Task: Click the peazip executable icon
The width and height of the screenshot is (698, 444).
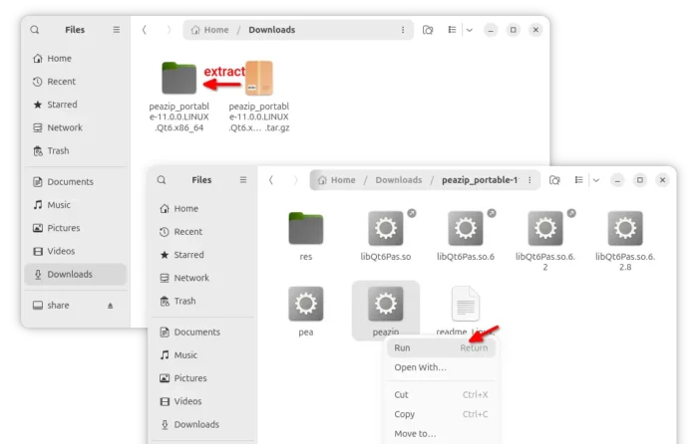Action: (x=385, y=305)
